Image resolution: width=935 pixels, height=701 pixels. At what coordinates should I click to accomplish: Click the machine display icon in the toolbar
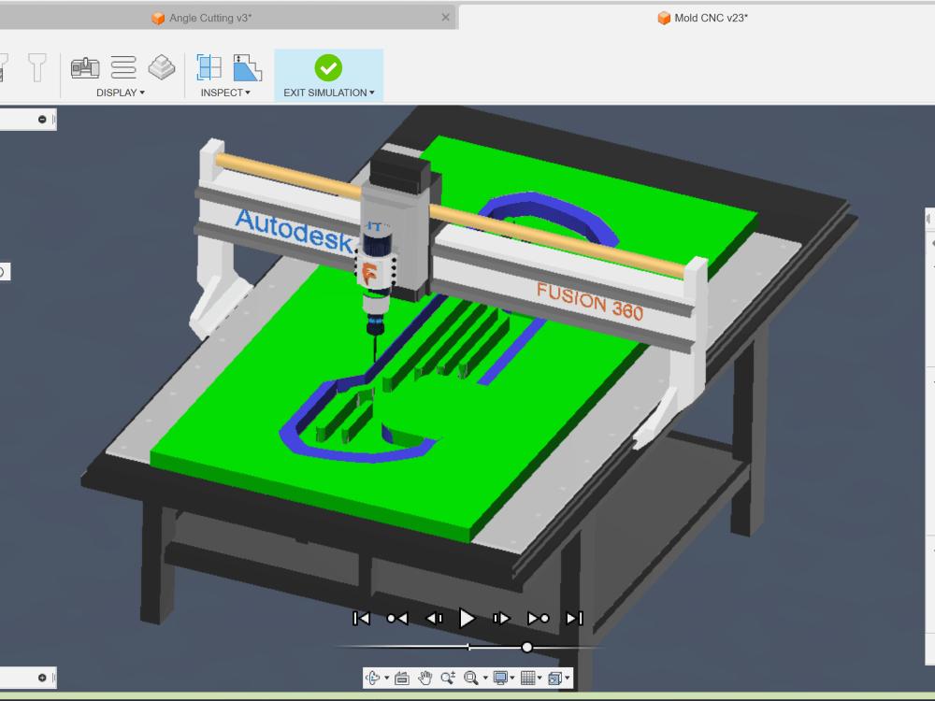point(85,67)
